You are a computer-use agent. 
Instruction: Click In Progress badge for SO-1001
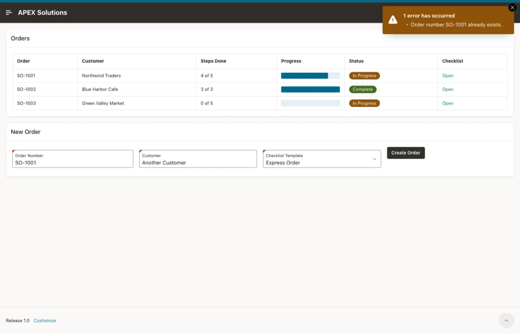pyautogui.click(x=364, y=76)
